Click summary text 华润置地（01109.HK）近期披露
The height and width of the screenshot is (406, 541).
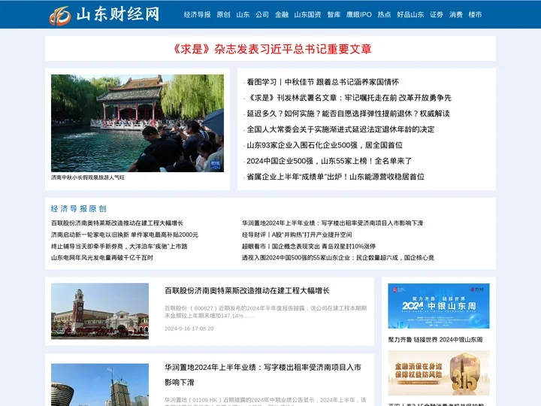pyautogui.click(x=265, y=401)
